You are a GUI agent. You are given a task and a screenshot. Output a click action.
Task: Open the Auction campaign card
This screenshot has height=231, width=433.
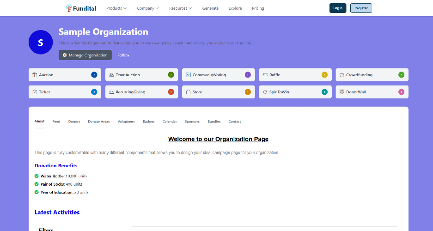pyautogui.click(x=65, y=75)
